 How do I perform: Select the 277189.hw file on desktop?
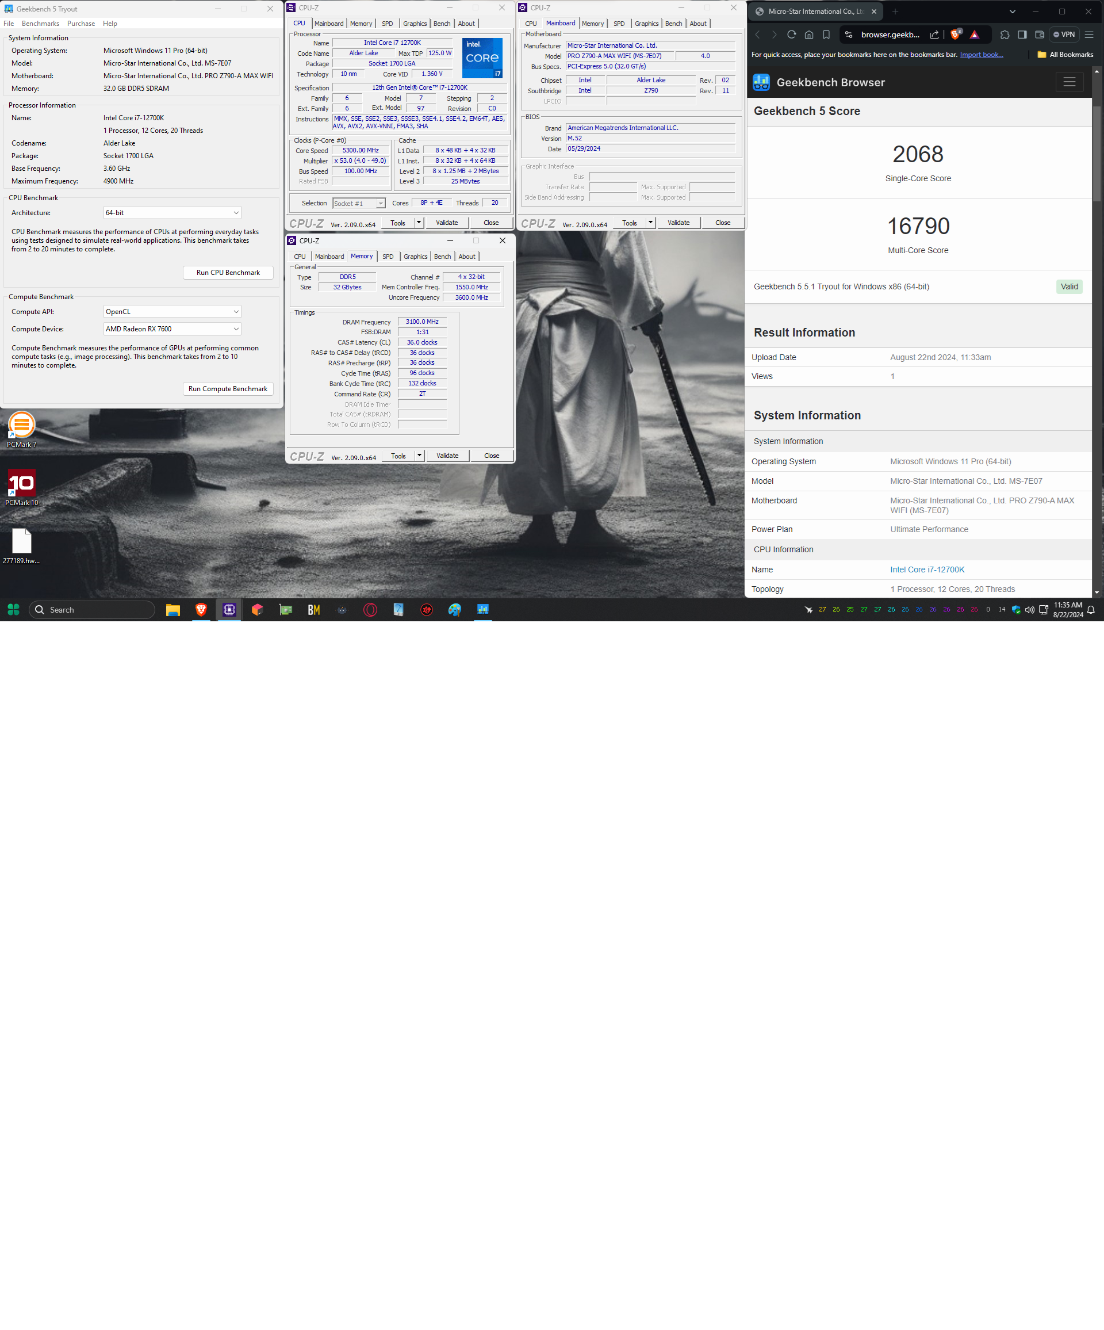tap(21, 546)
